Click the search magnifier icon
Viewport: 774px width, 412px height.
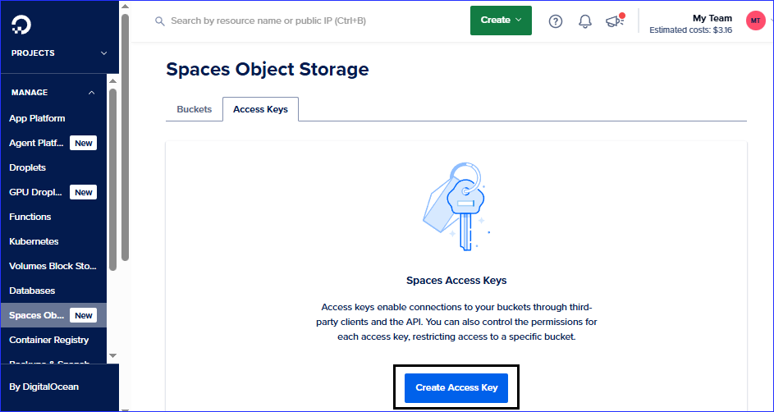point(159,21)
